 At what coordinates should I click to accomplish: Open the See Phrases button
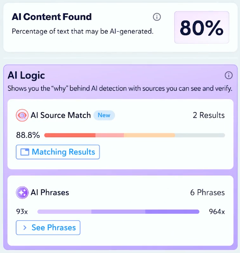click(48, 227)
